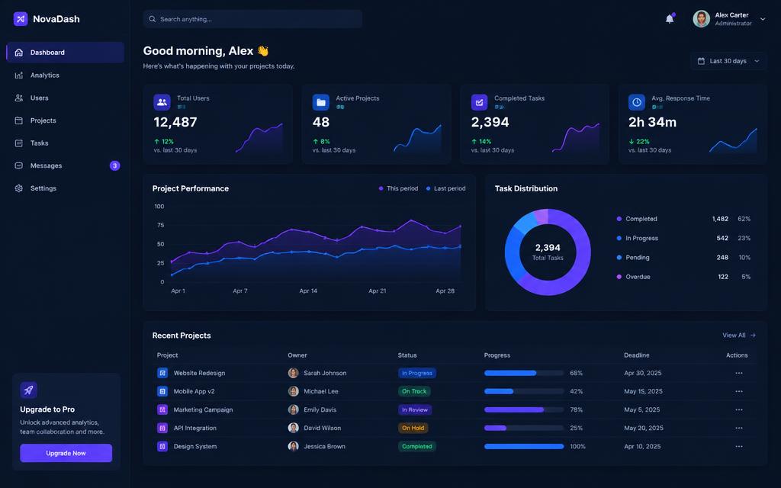Click the Project column header
781x488 pixels.
[167, 355]
